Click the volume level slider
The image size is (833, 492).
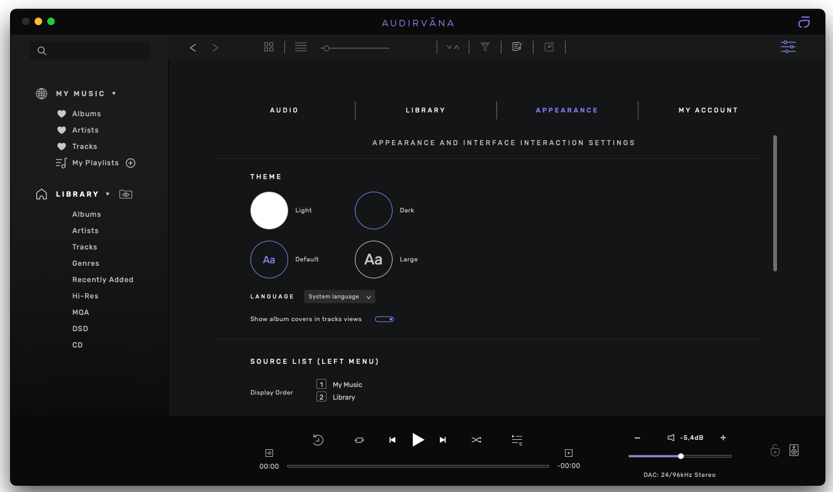[679, 456]
